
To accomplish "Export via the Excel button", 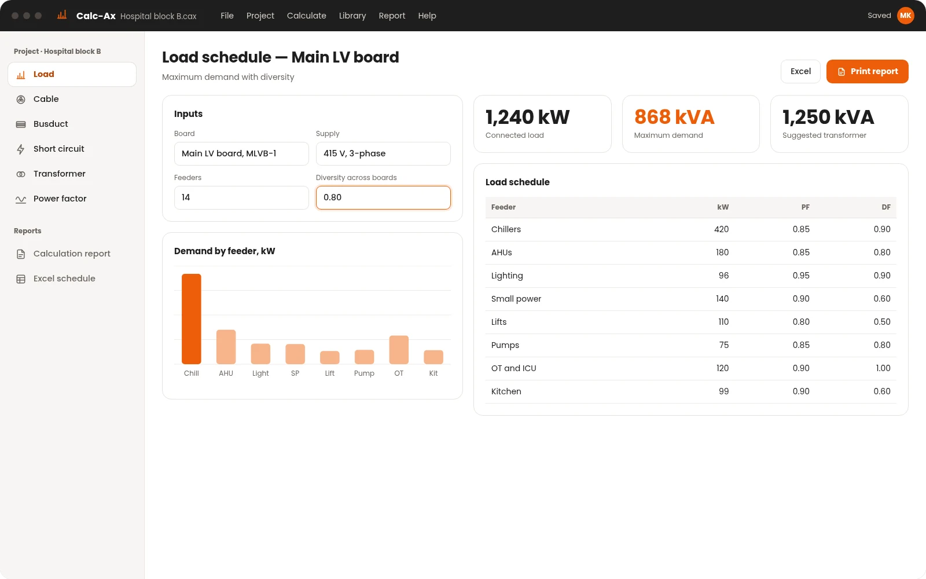I will tap(800, 71).
